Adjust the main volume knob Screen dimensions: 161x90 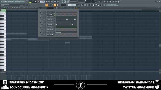27,2
